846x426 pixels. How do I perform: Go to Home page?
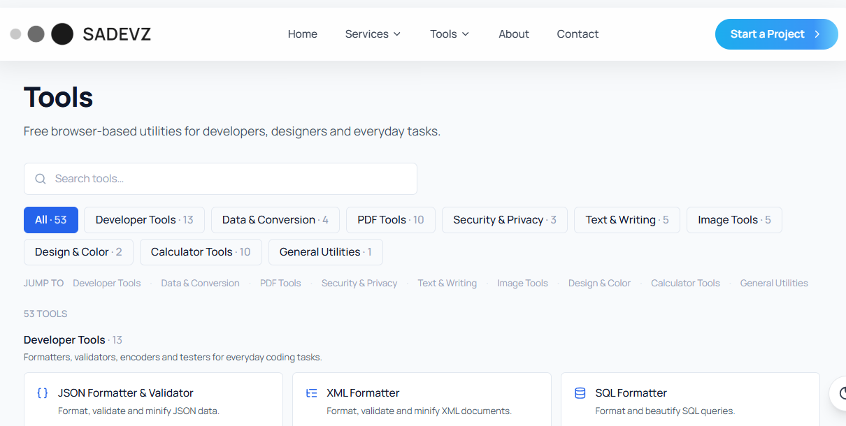pos(303,34)
